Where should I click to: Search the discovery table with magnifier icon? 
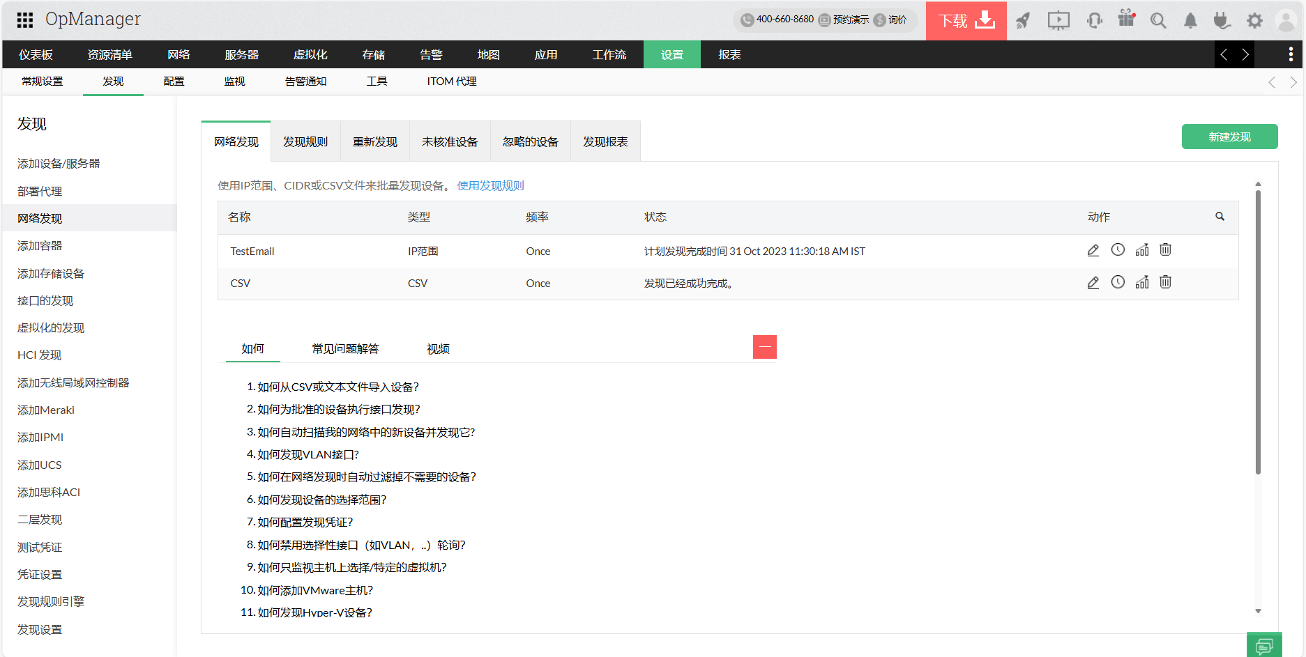point(1220,217)
